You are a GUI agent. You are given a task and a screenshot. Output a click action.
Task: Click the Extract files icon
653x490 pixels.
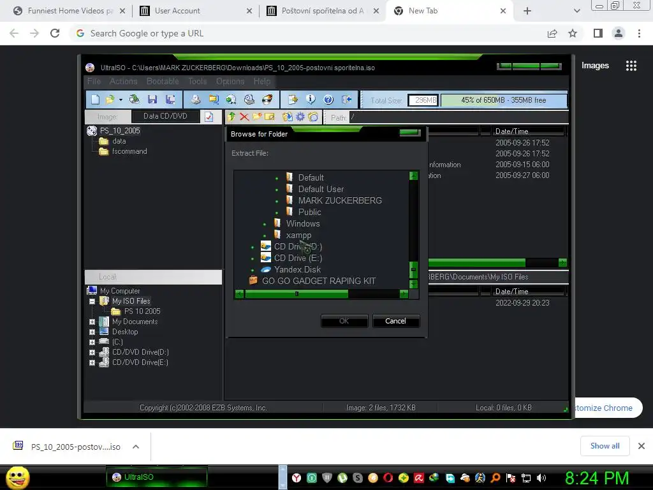pos(287,117)
